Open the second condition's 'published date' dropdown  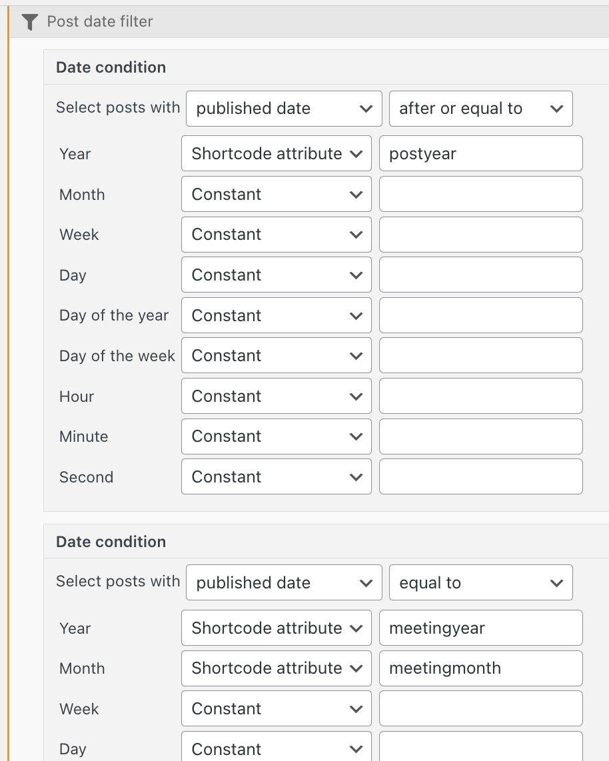(284, 582)
